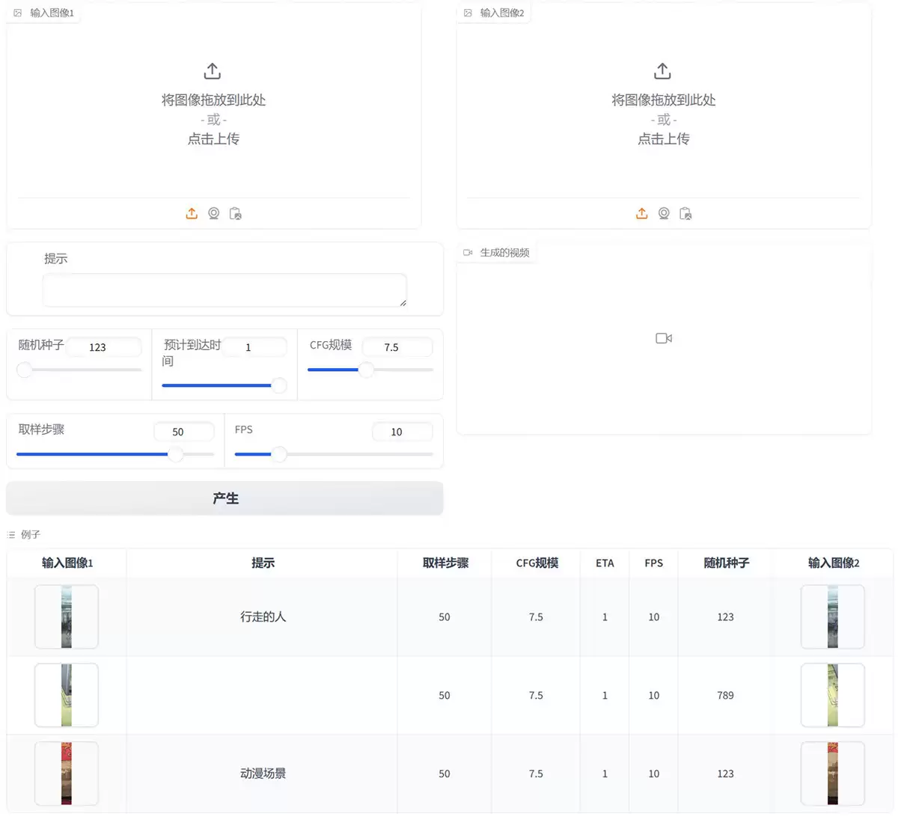The image size is (898, 817).
Task: Click 将图像拖放到此处 text in 输入图像1 area
Action: [x=213, y=100]
